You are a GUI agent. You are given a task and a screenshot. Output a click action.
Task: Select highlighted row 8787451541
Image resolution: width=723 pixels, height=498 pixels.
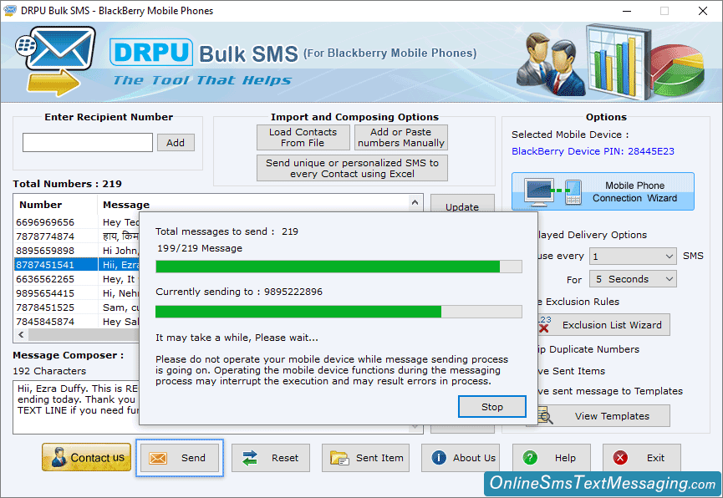77,265
